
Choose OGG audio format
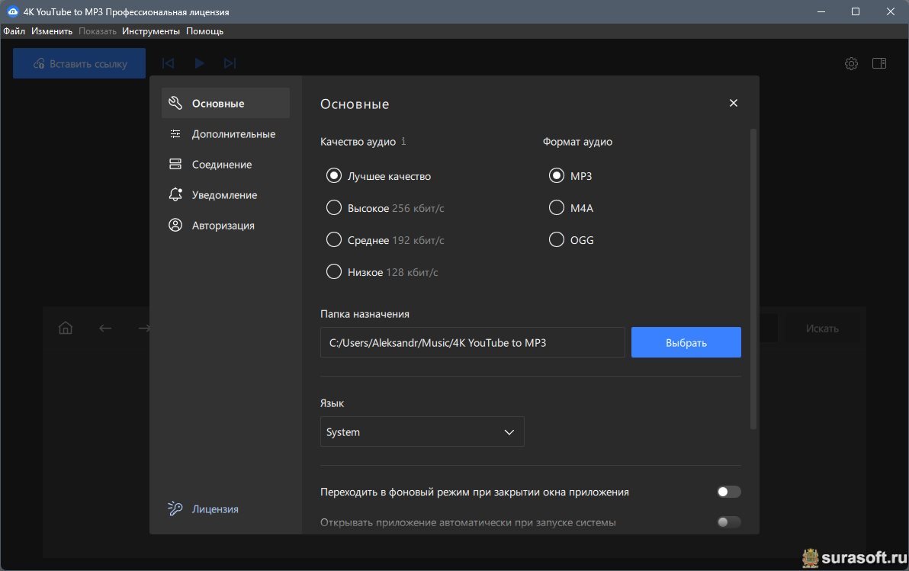tap(571, 239)
